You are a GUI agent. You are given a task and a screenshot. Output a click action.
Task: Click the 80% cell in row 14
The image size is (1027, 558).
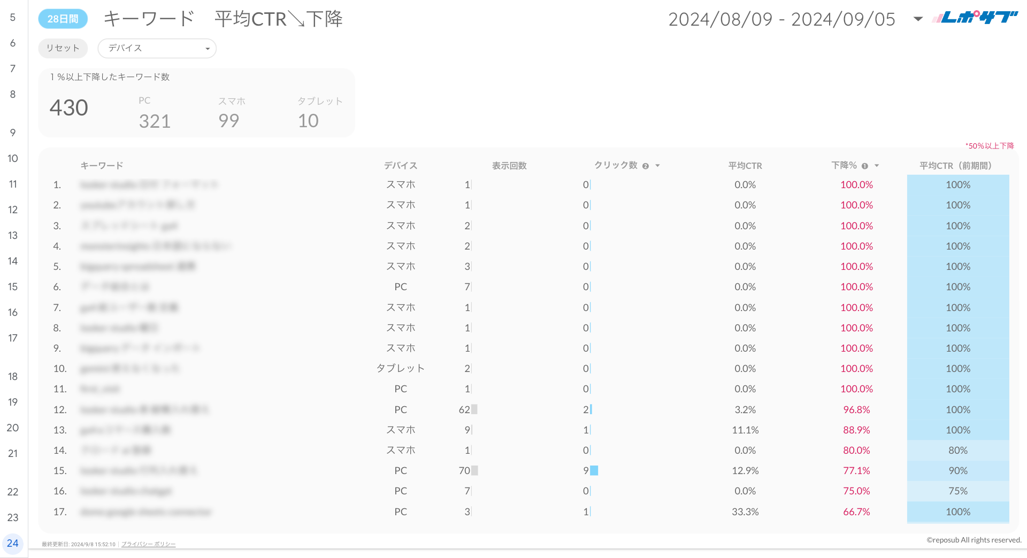point(957,451)
